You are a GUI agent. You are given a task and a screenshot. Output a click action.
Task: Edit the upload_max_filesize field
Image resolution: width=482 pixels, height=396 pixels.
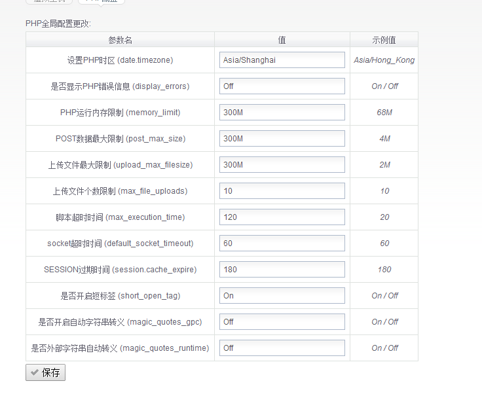282,165
